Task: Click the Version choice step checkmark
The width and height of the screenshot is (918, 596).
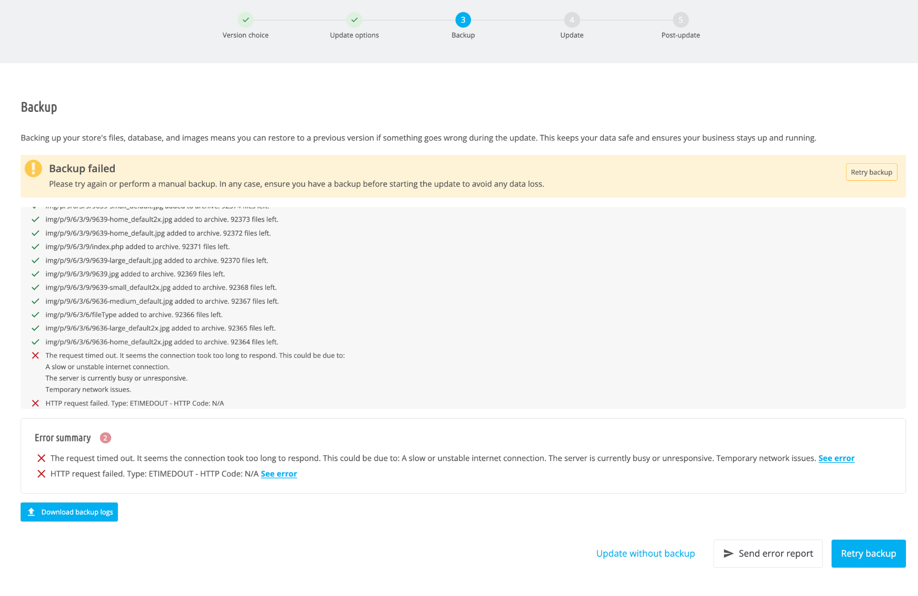Action: coord(245,20)
